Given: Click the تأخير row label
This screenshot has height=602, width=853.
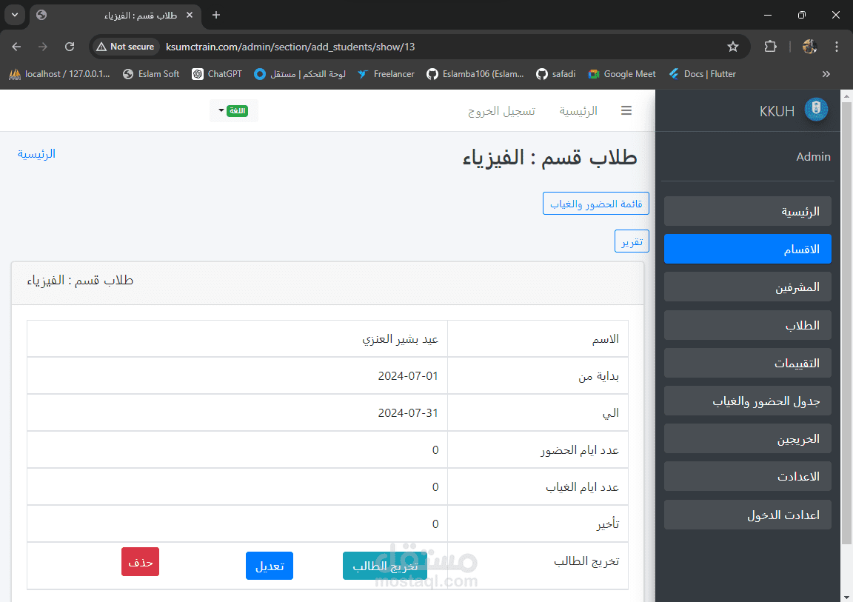Looking at the screenshot, I should click(608, 524).
